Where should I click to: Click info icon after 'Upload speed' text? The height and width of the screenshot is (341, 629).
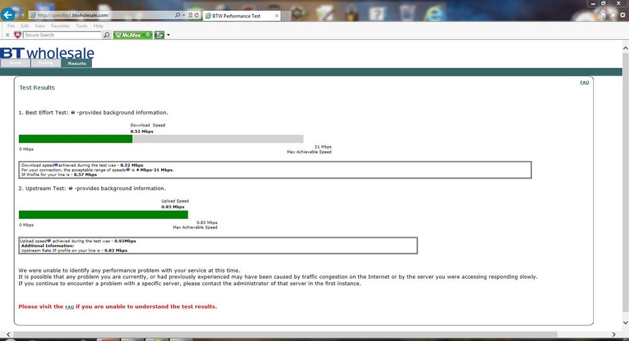(49, 241)
